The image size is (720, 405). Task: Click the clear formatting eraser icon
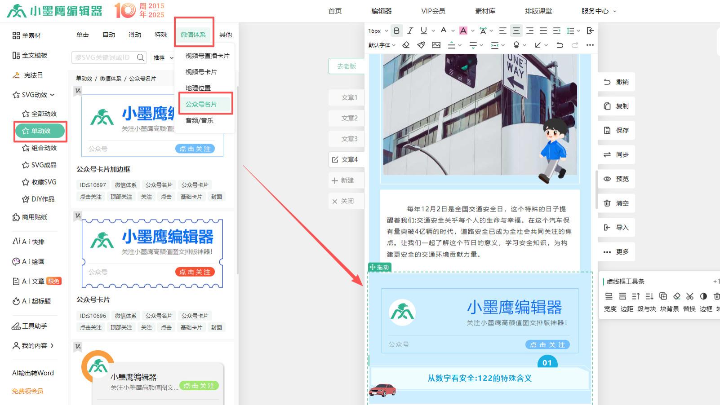(x=406, y=45)
